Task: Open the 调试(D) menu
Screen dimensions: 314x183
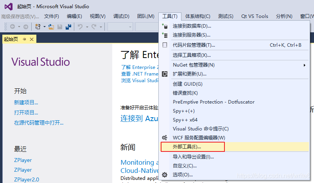Action: point(121,16)
